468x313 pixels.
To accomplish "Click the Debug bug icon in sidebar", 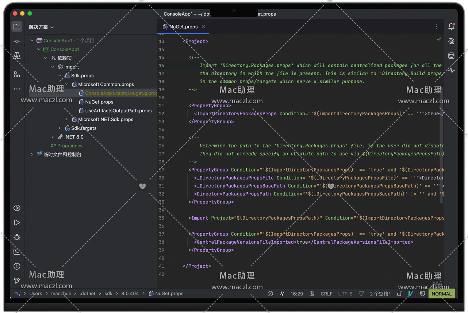I will point(17,237).
